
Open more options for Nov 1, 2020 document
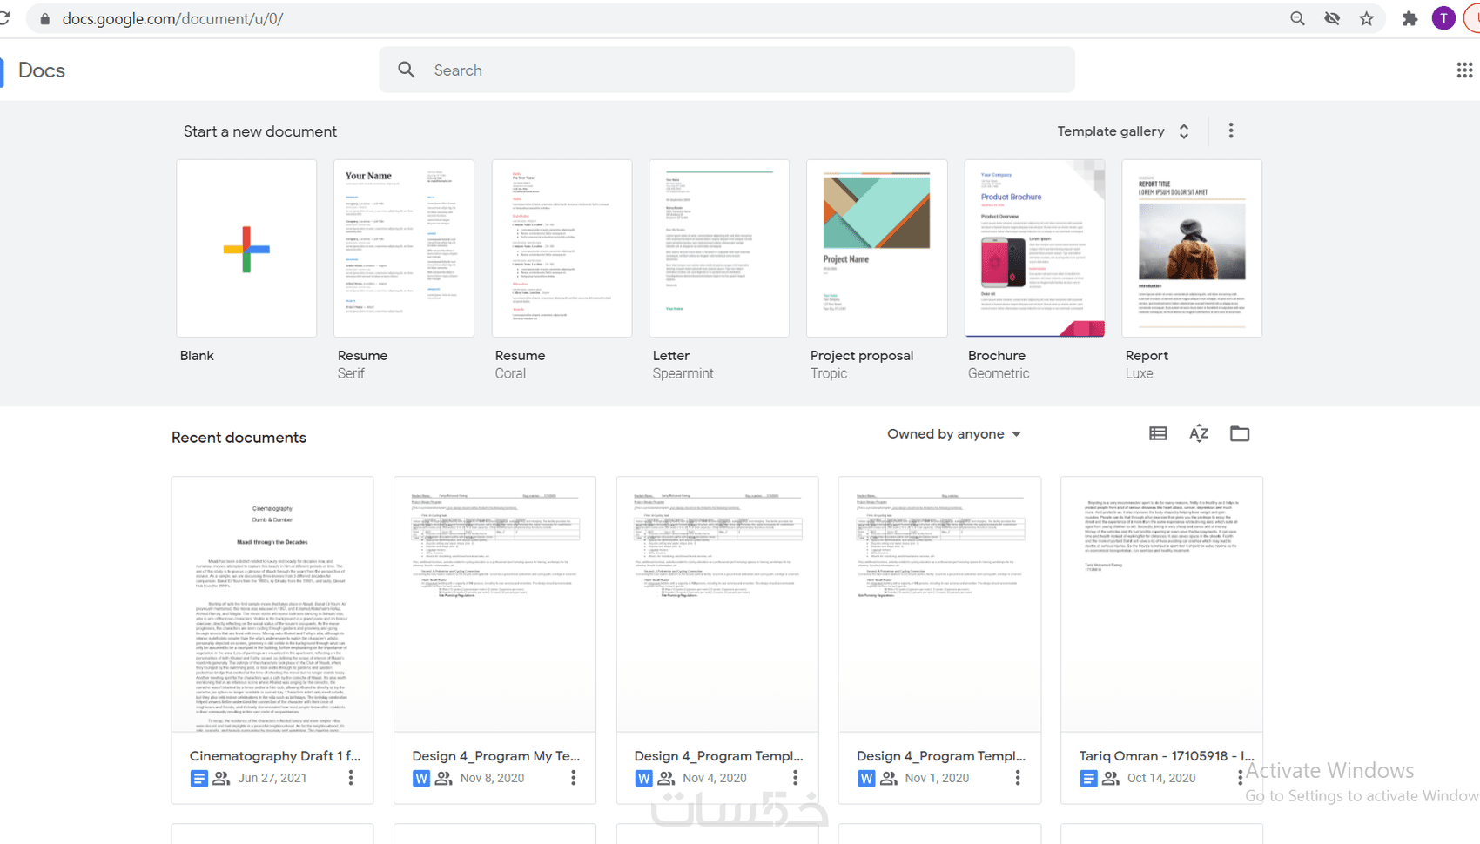(x=1017, y=778)
